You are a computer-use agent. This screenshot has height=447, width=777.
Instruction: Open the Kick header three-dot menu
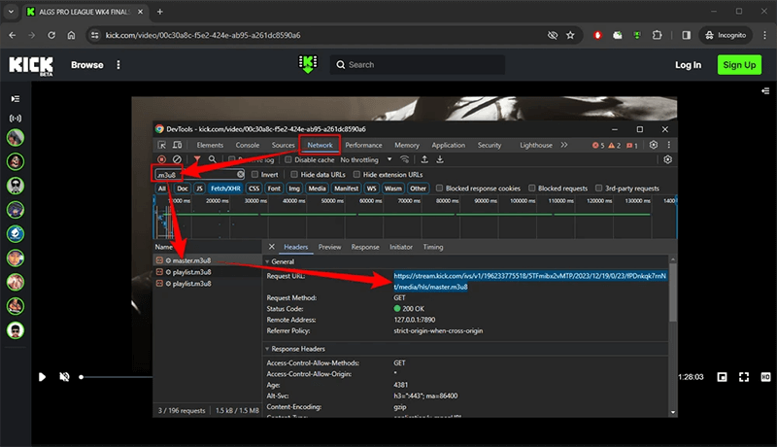[x=118, y=65]
